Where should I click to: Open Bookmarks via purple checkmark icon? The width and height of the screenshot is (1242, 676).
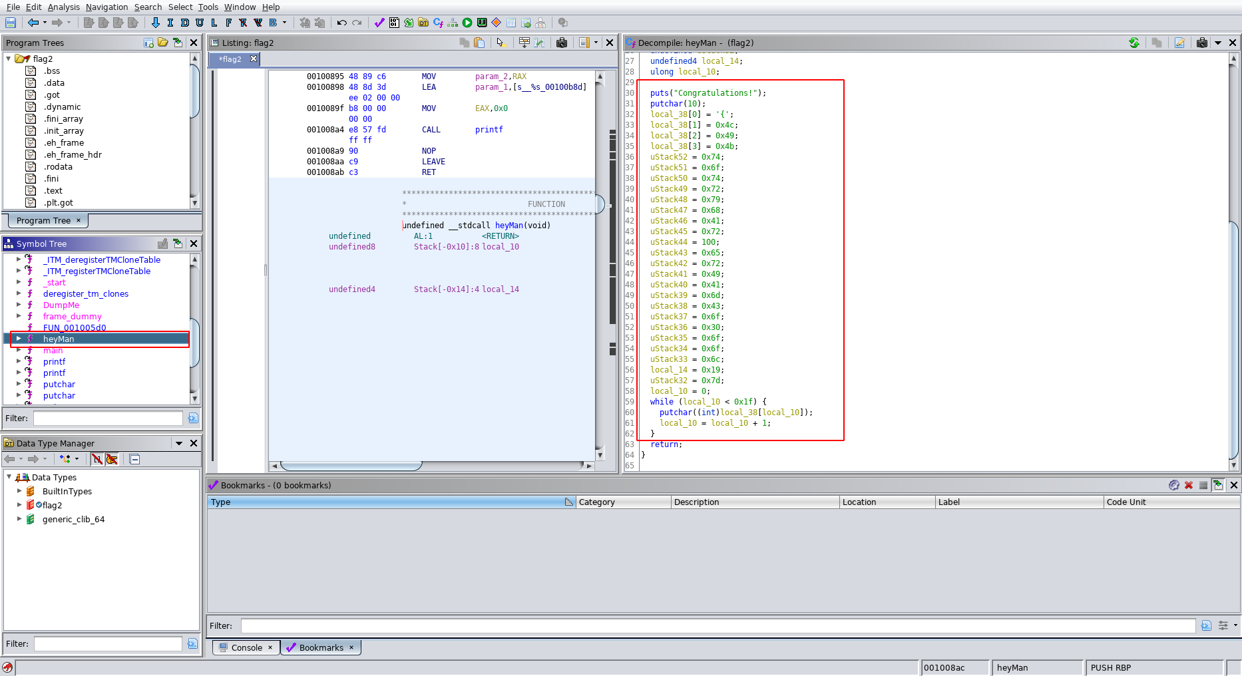pyautogui.click(x=379, y=23)
